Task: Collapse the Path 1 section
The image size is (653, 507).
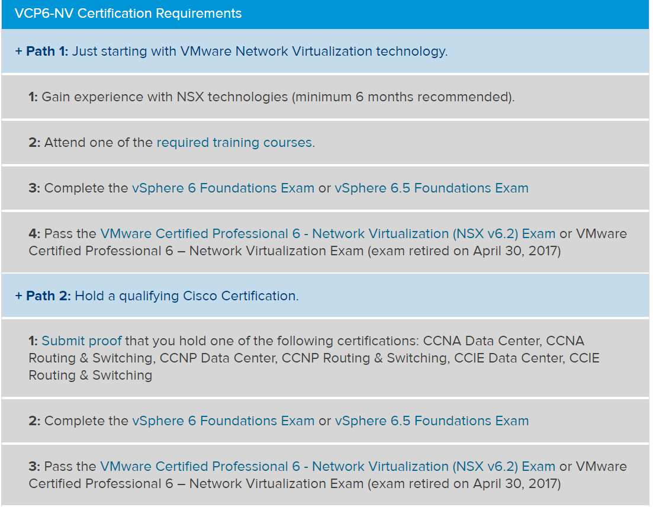Action: (325, 52)
